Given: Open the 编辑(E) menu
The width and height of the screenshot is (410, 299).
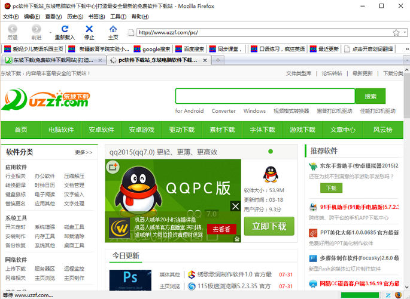Looking at the screenshot, I should point(32,17).
